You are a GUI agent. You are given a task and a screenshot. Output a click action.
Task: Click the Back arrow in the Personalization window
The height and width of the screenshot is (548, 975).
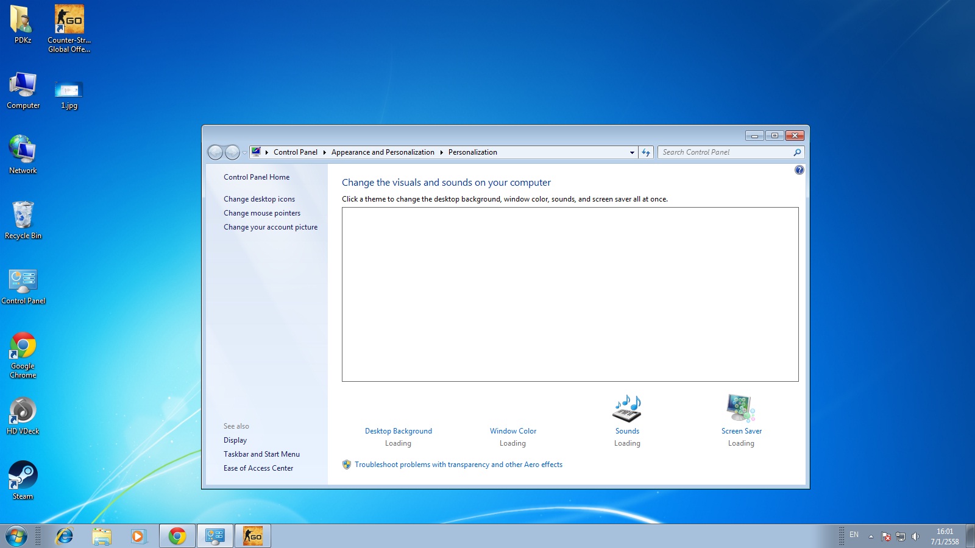click(x=215, y=152)
